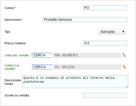Select the Prezzo Unitario field with 0.0
The height and width of the screenshot is (106, 136).
[x=105, y=43]
